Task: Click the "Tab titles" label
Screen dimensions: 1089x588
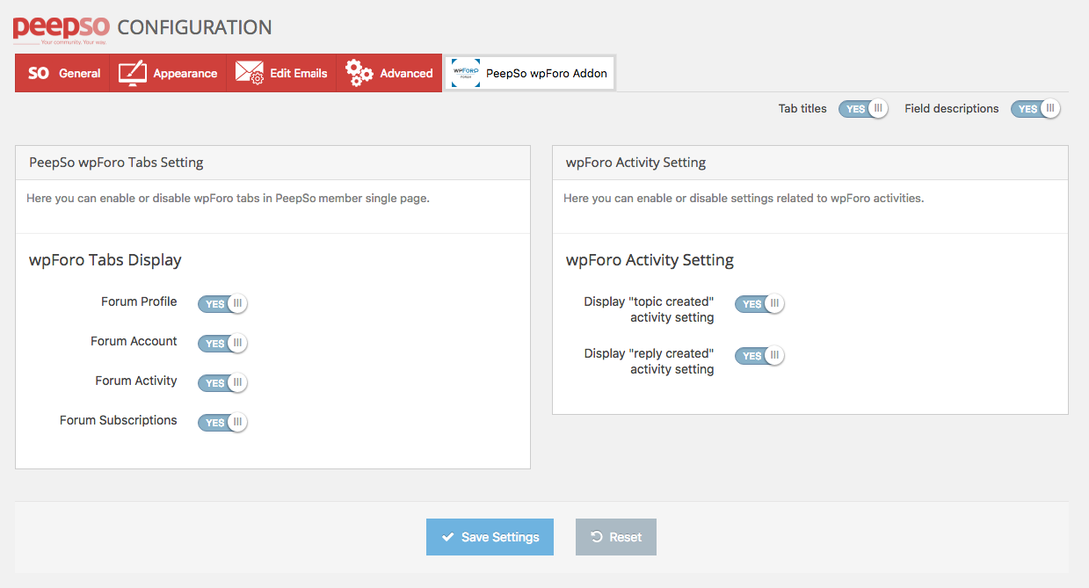Action: tap(802, 109)
